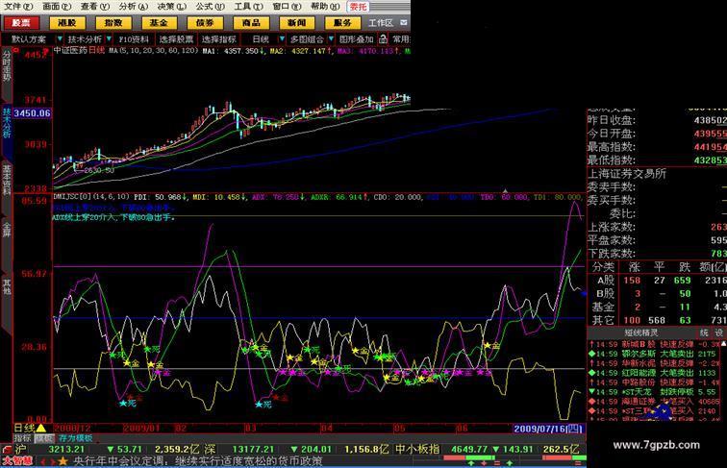Click the 短线精灵 panel header

point(641,333)
